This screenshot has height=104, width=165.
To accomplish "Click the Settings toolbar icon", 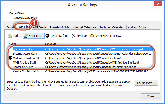I will point(26,36).
